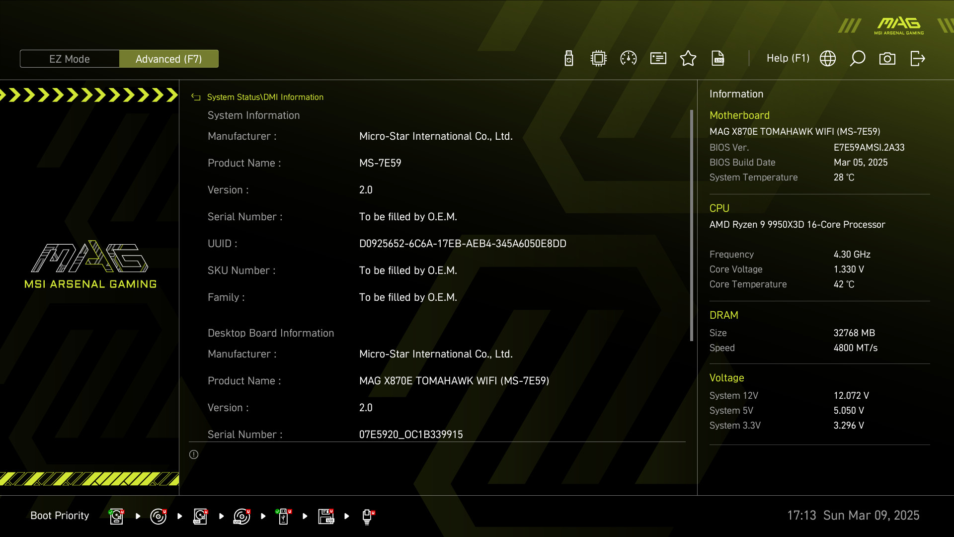954x537 pixels.
Task: Click the DRAM size value 32768 MB
Action: (x=854, y=333)
